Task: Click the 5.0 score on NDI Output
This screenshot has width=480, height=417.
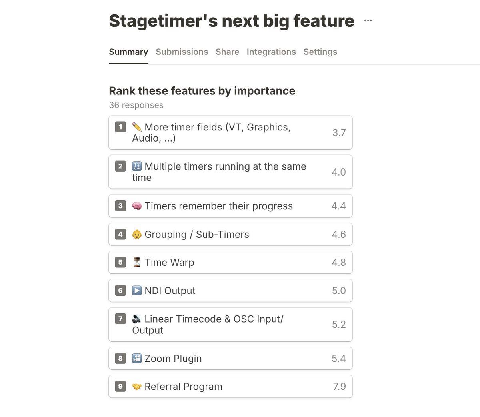Action: coord(339,291)
